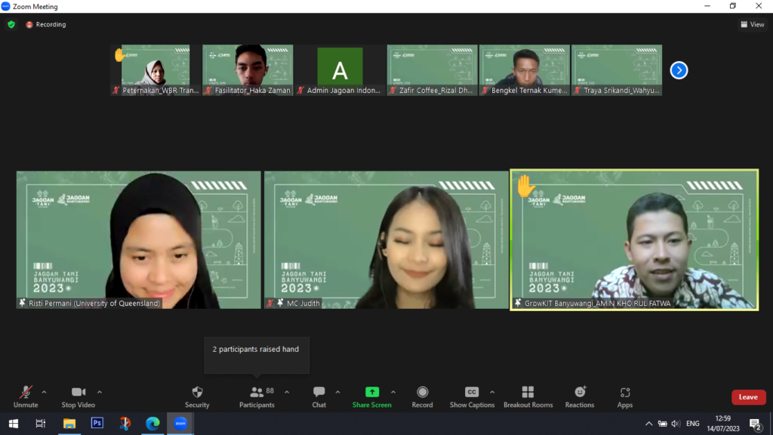
Task: Open the Participants panel
Action: tap(257, 396)
